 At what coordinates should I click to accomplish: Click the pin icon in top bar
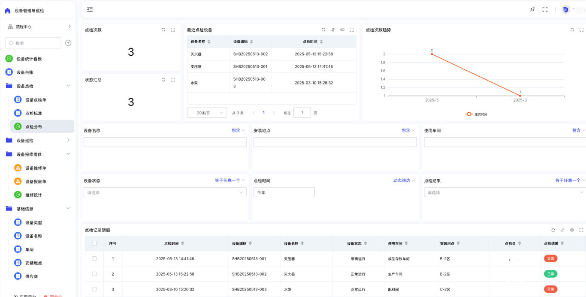coord(532,9)
